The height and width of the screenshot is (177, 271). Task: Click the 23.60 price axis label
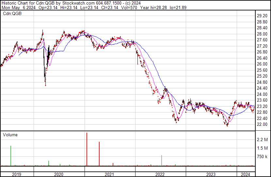pos(262,100)
